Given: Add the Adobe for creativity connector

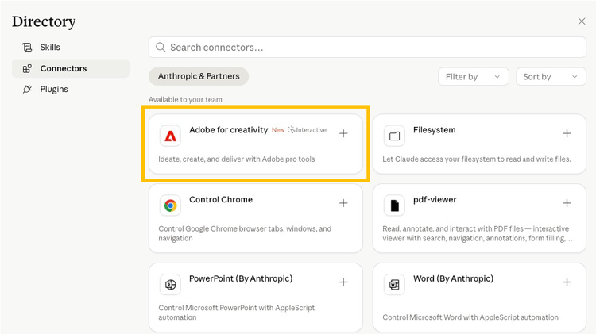Looking at the screenshot, I should click(343, 134).
